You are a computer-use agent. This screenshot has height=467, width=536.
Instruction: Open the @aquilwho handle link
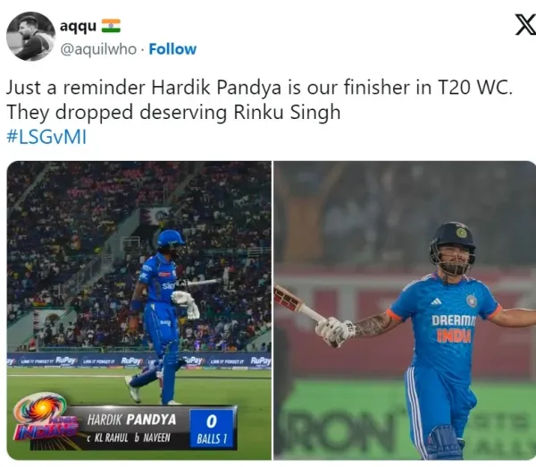(x=98, y=49)
